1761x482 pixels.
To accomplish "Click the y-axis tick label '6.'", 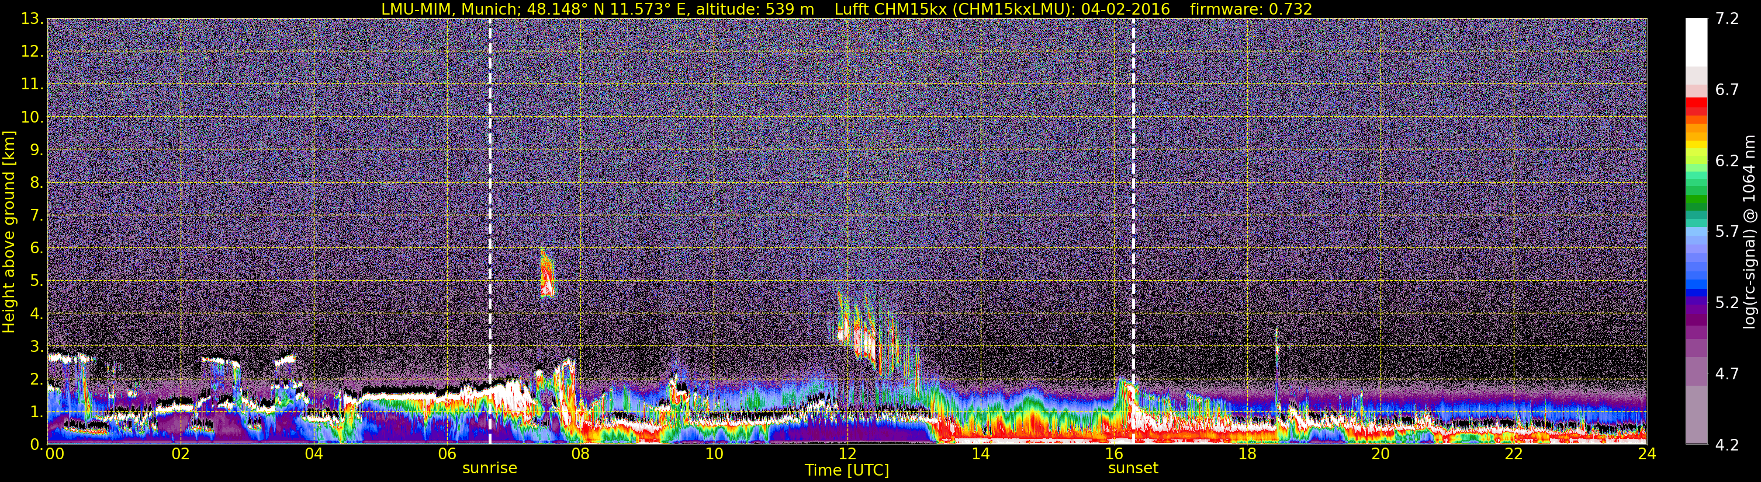I will click(36, 248).
